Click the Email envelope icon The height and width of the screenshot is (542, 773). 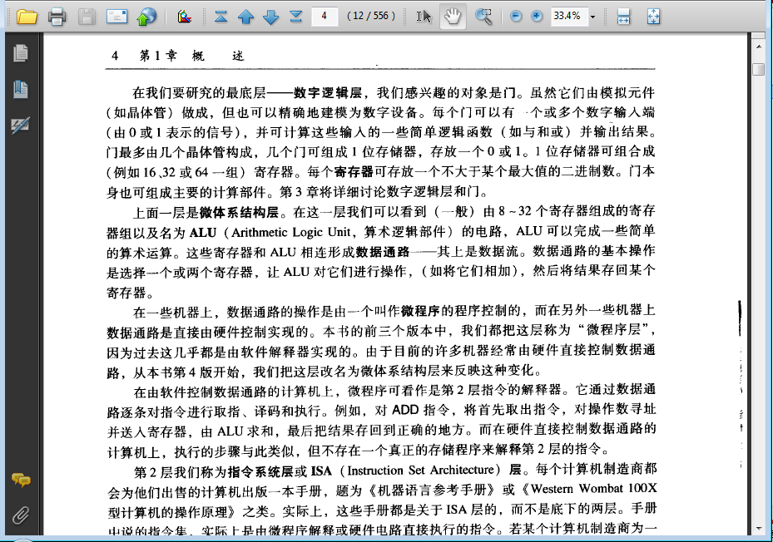tap(116, 17)
